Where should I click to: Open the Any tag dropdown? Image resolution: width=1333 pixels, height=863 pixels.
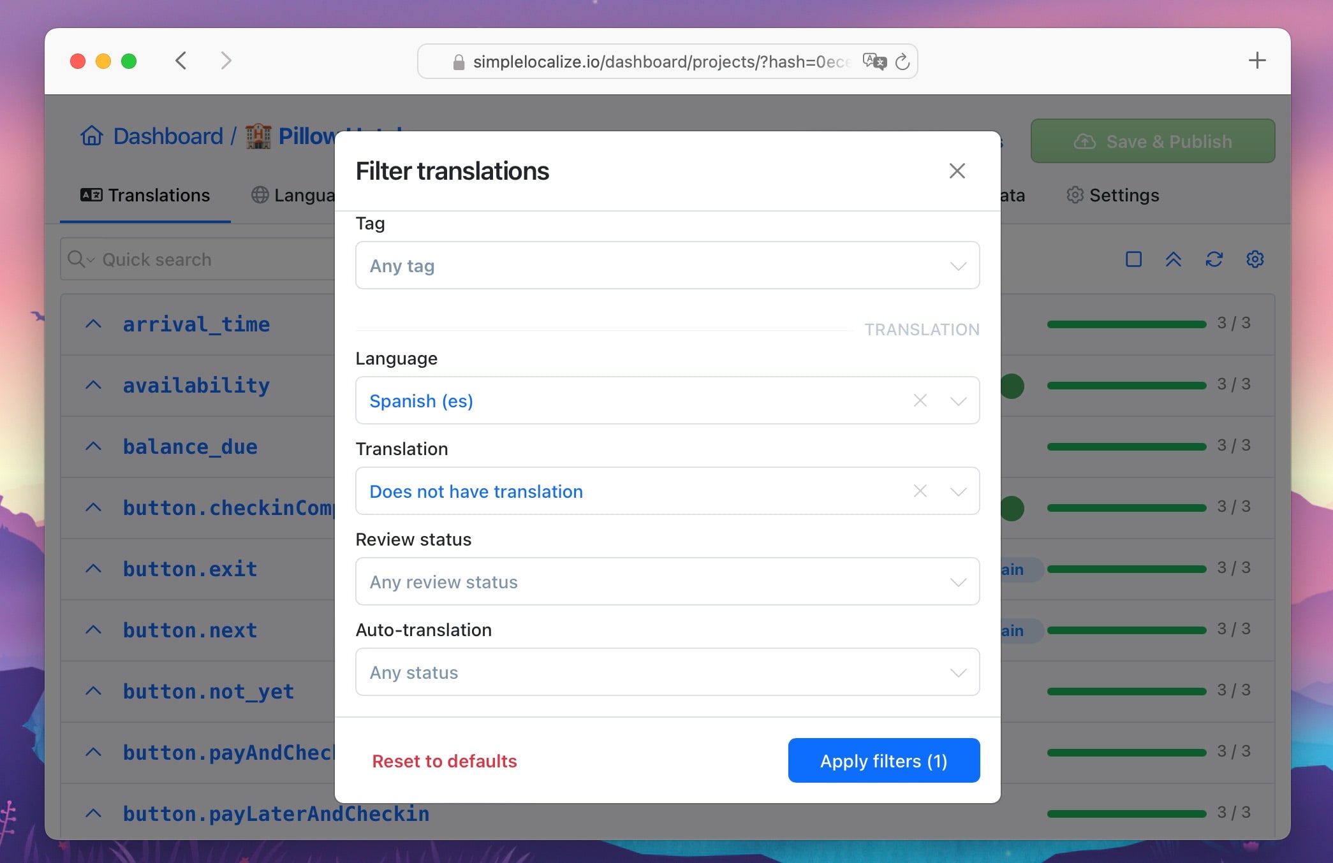pos(667,265)
